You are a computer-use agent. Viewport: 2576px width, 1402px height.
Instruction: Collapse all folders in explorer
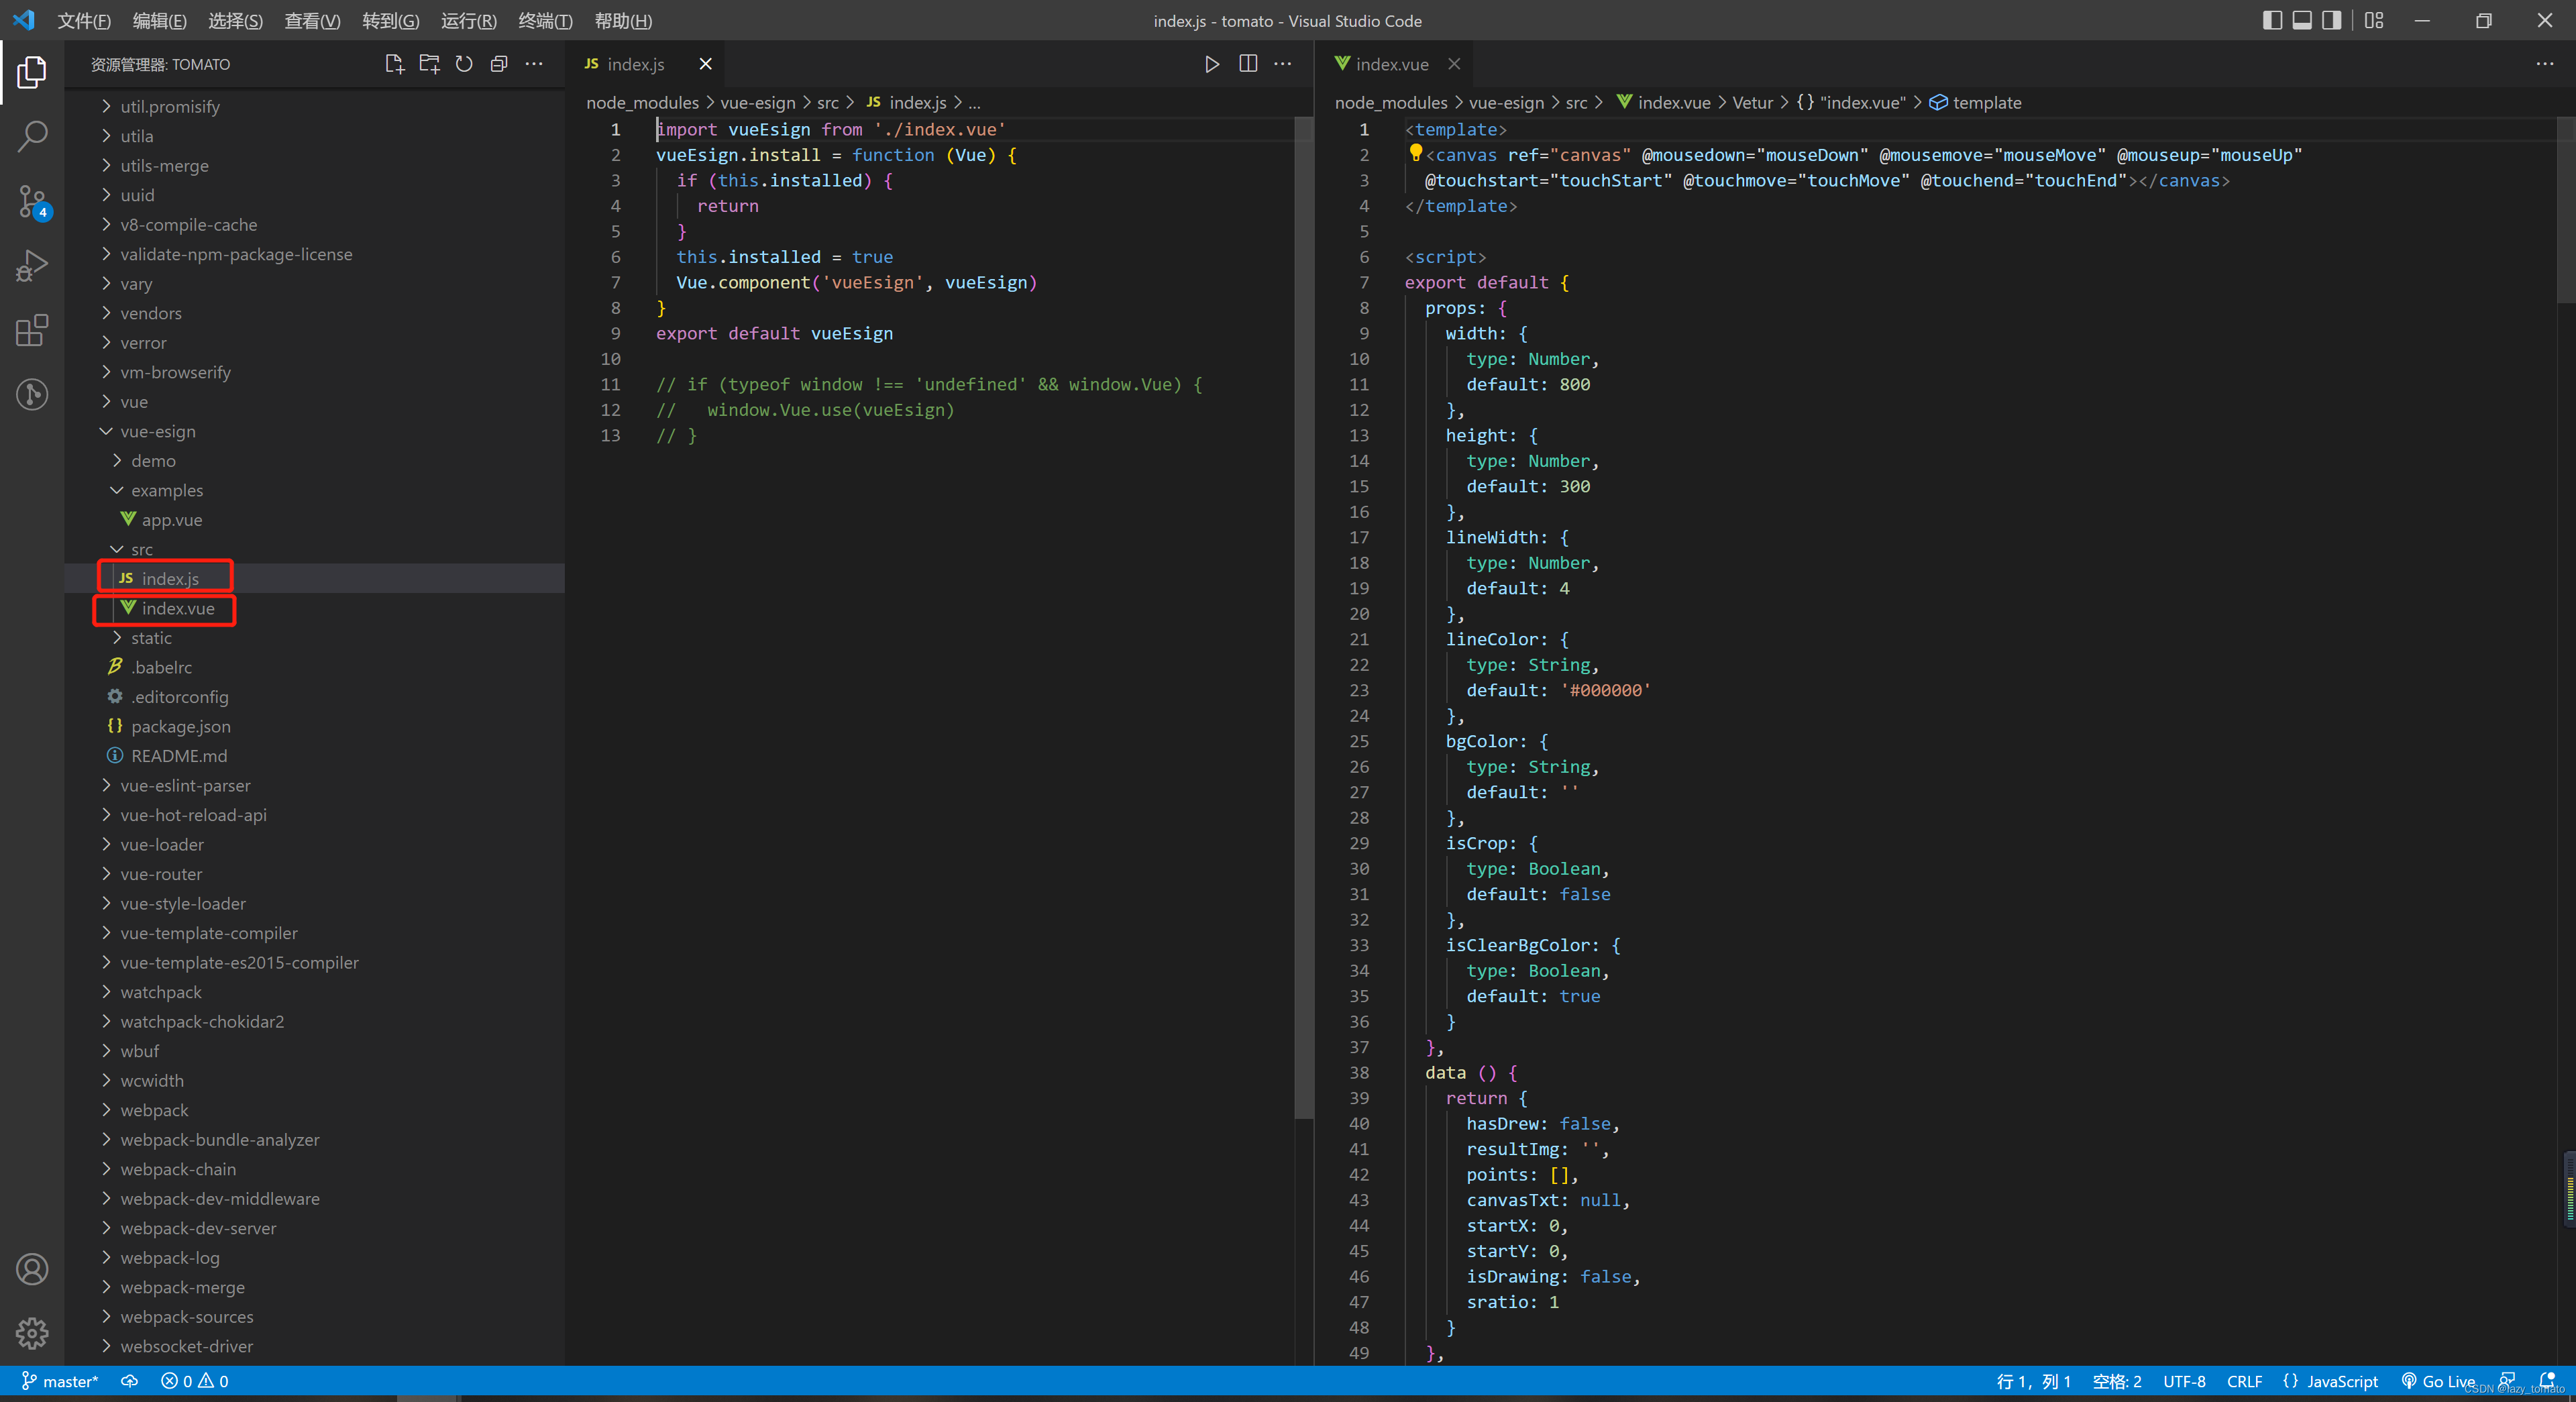(x=499, y=64)
